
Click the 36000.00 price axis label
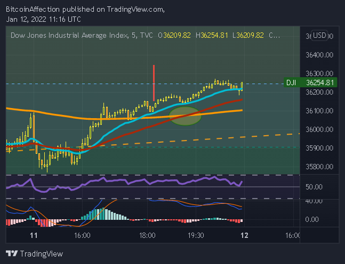click(x=319, y=129)
